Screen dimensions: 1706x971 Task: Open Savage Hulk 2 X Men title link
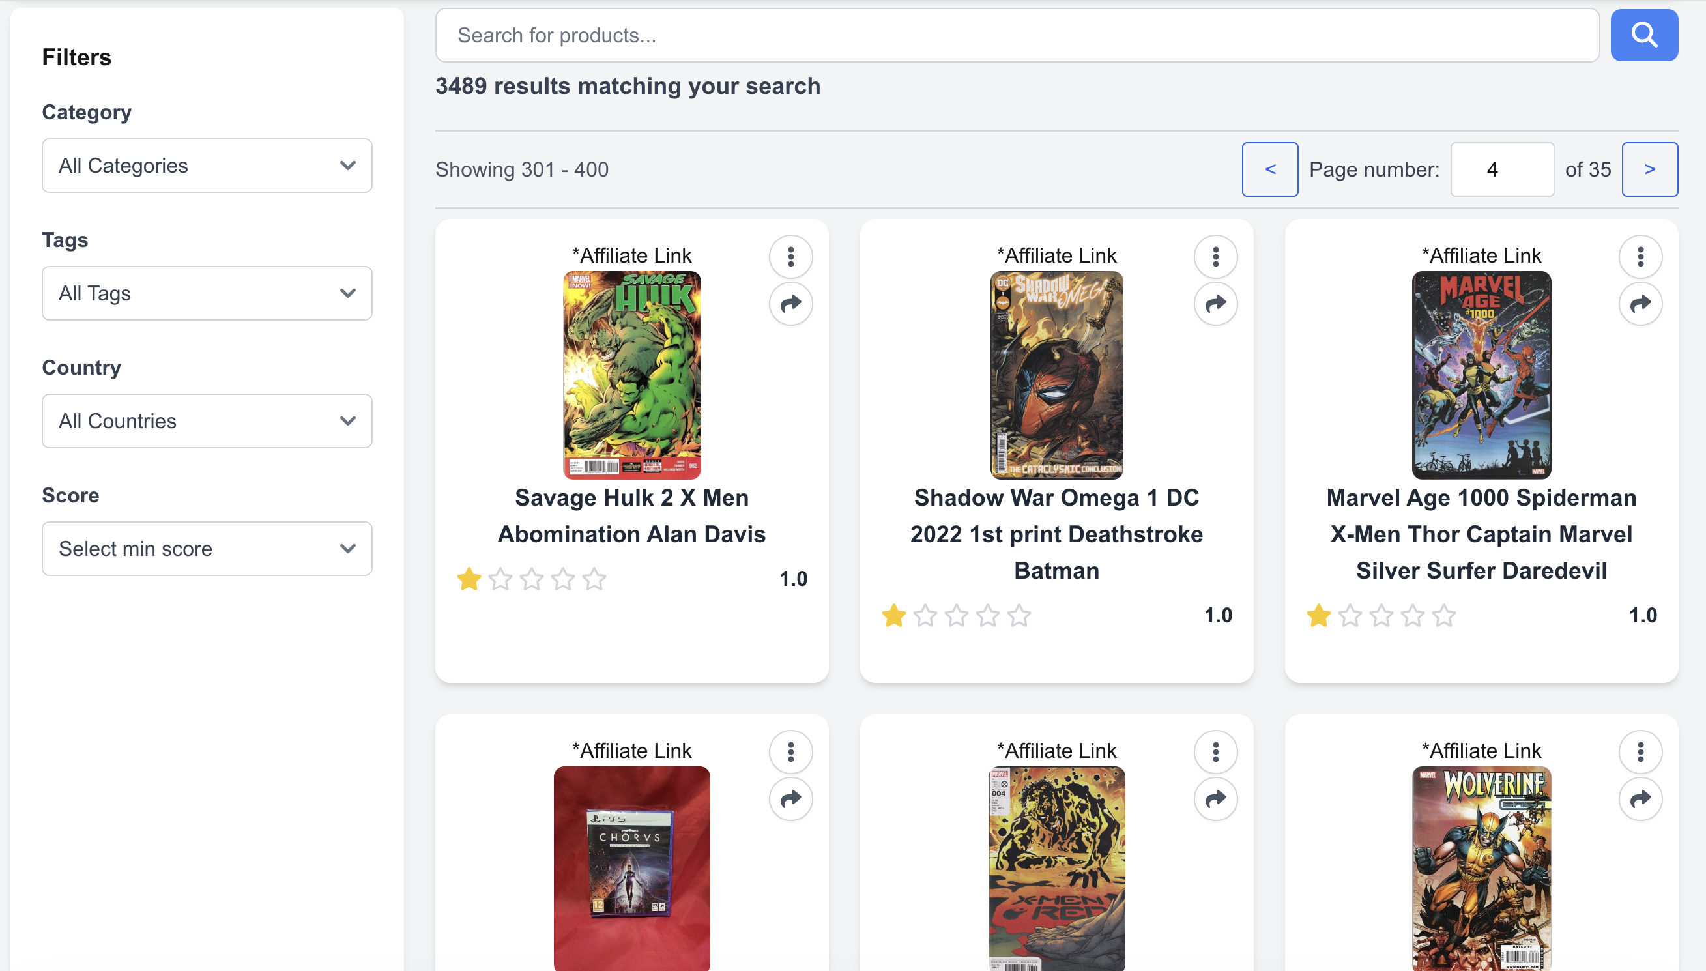(631, 516)
